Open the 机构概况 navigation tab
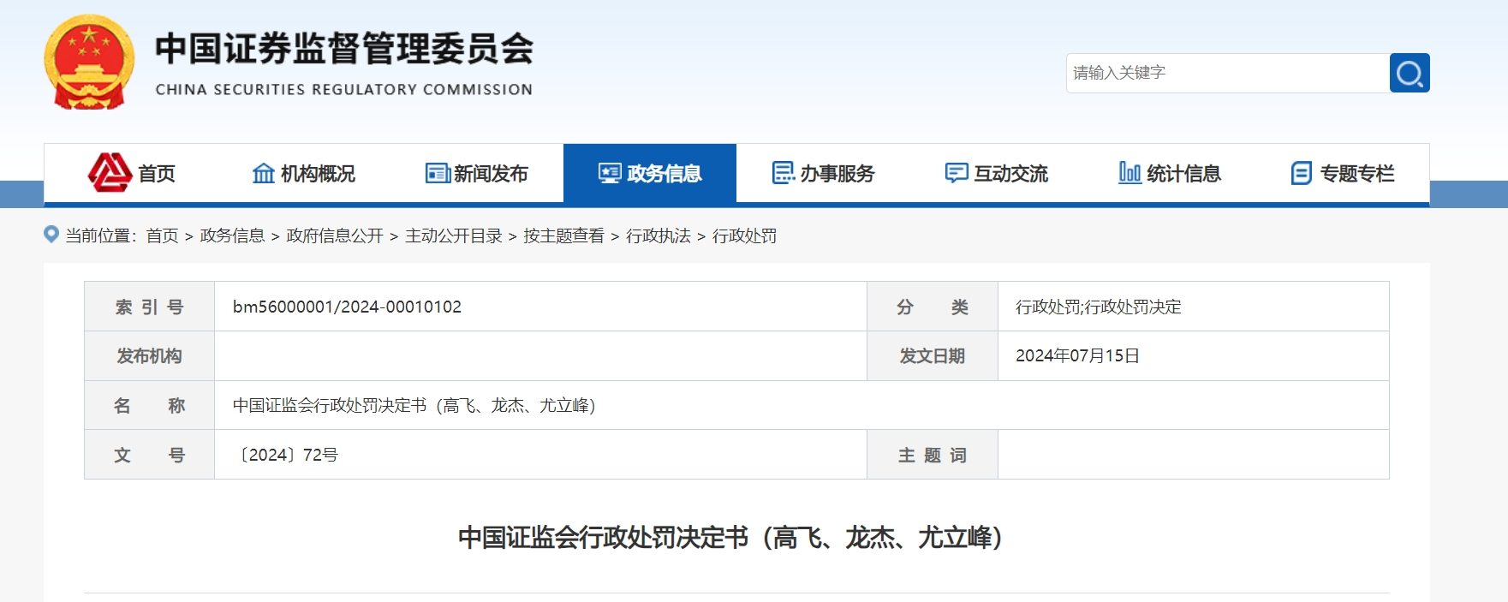Viewport: 1508px width, 602px height. (x=304, y=173)
